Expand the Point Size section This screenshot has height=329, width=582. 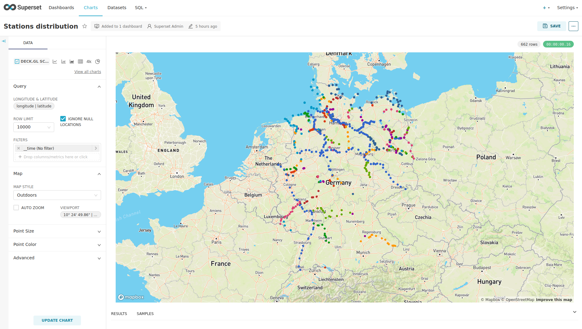[x=57, y=231]
